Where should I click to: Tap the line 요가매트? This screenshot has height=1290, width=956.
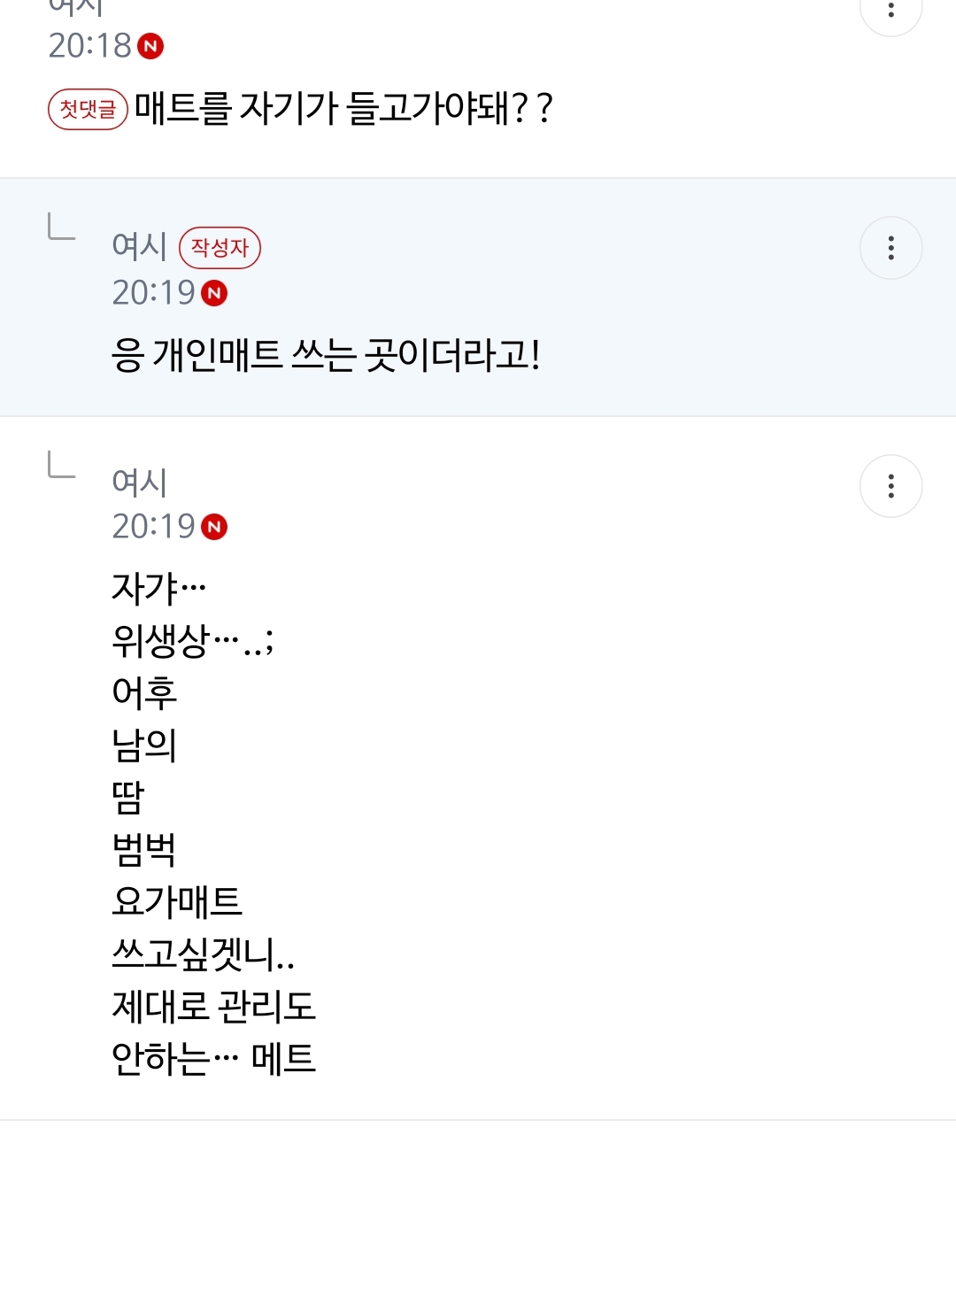[177, 902]
